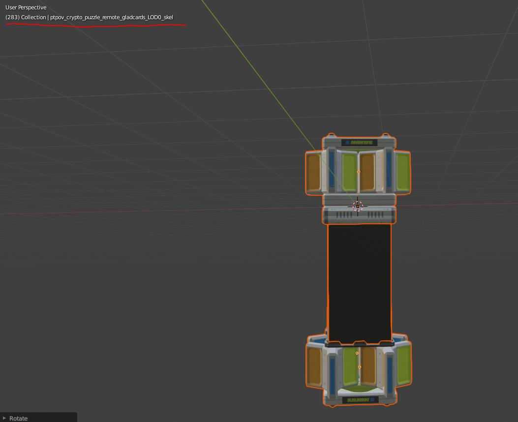
Task: Click the upper origin point in bottom module
Action: click(x=357, y=353)
